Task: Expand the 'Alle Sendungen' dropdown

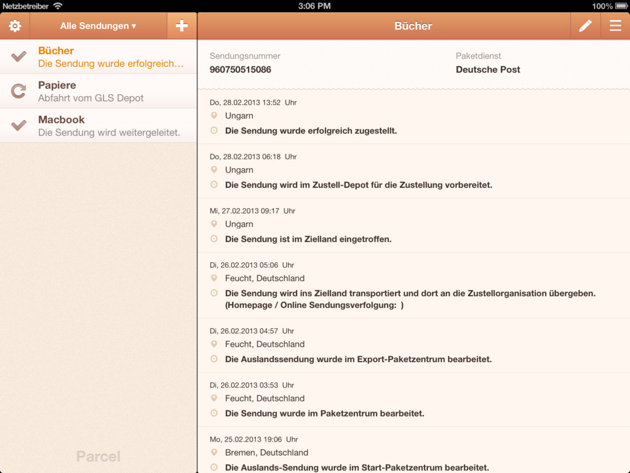Action: 98,26
